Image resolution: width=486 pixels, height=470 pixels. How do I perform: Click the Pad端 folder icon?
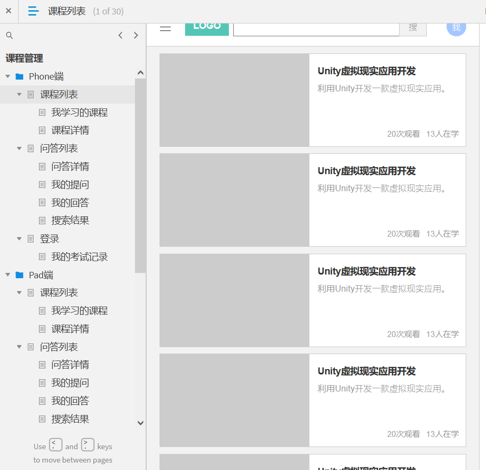click(20, 275)
